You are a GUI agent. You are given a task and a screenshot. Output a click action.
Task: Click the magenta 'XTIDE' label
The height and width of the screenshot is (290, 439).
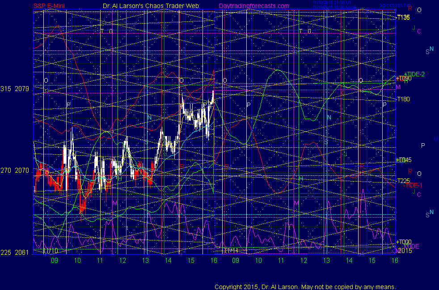point(412,246)
